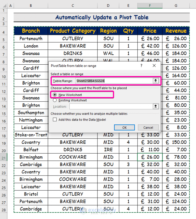Select column A header
196x219 pixels.
coord(10,6)
